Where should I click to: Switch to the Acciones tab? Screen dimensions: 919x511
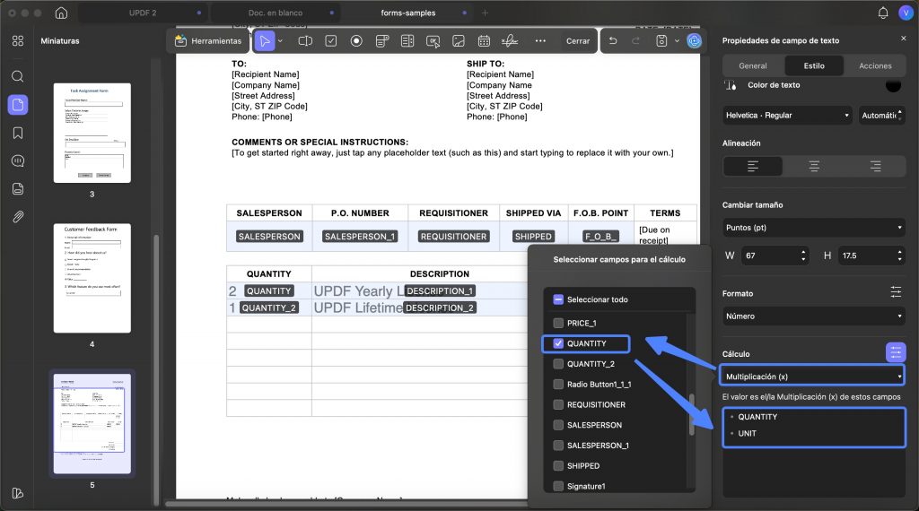pos(875,65)
